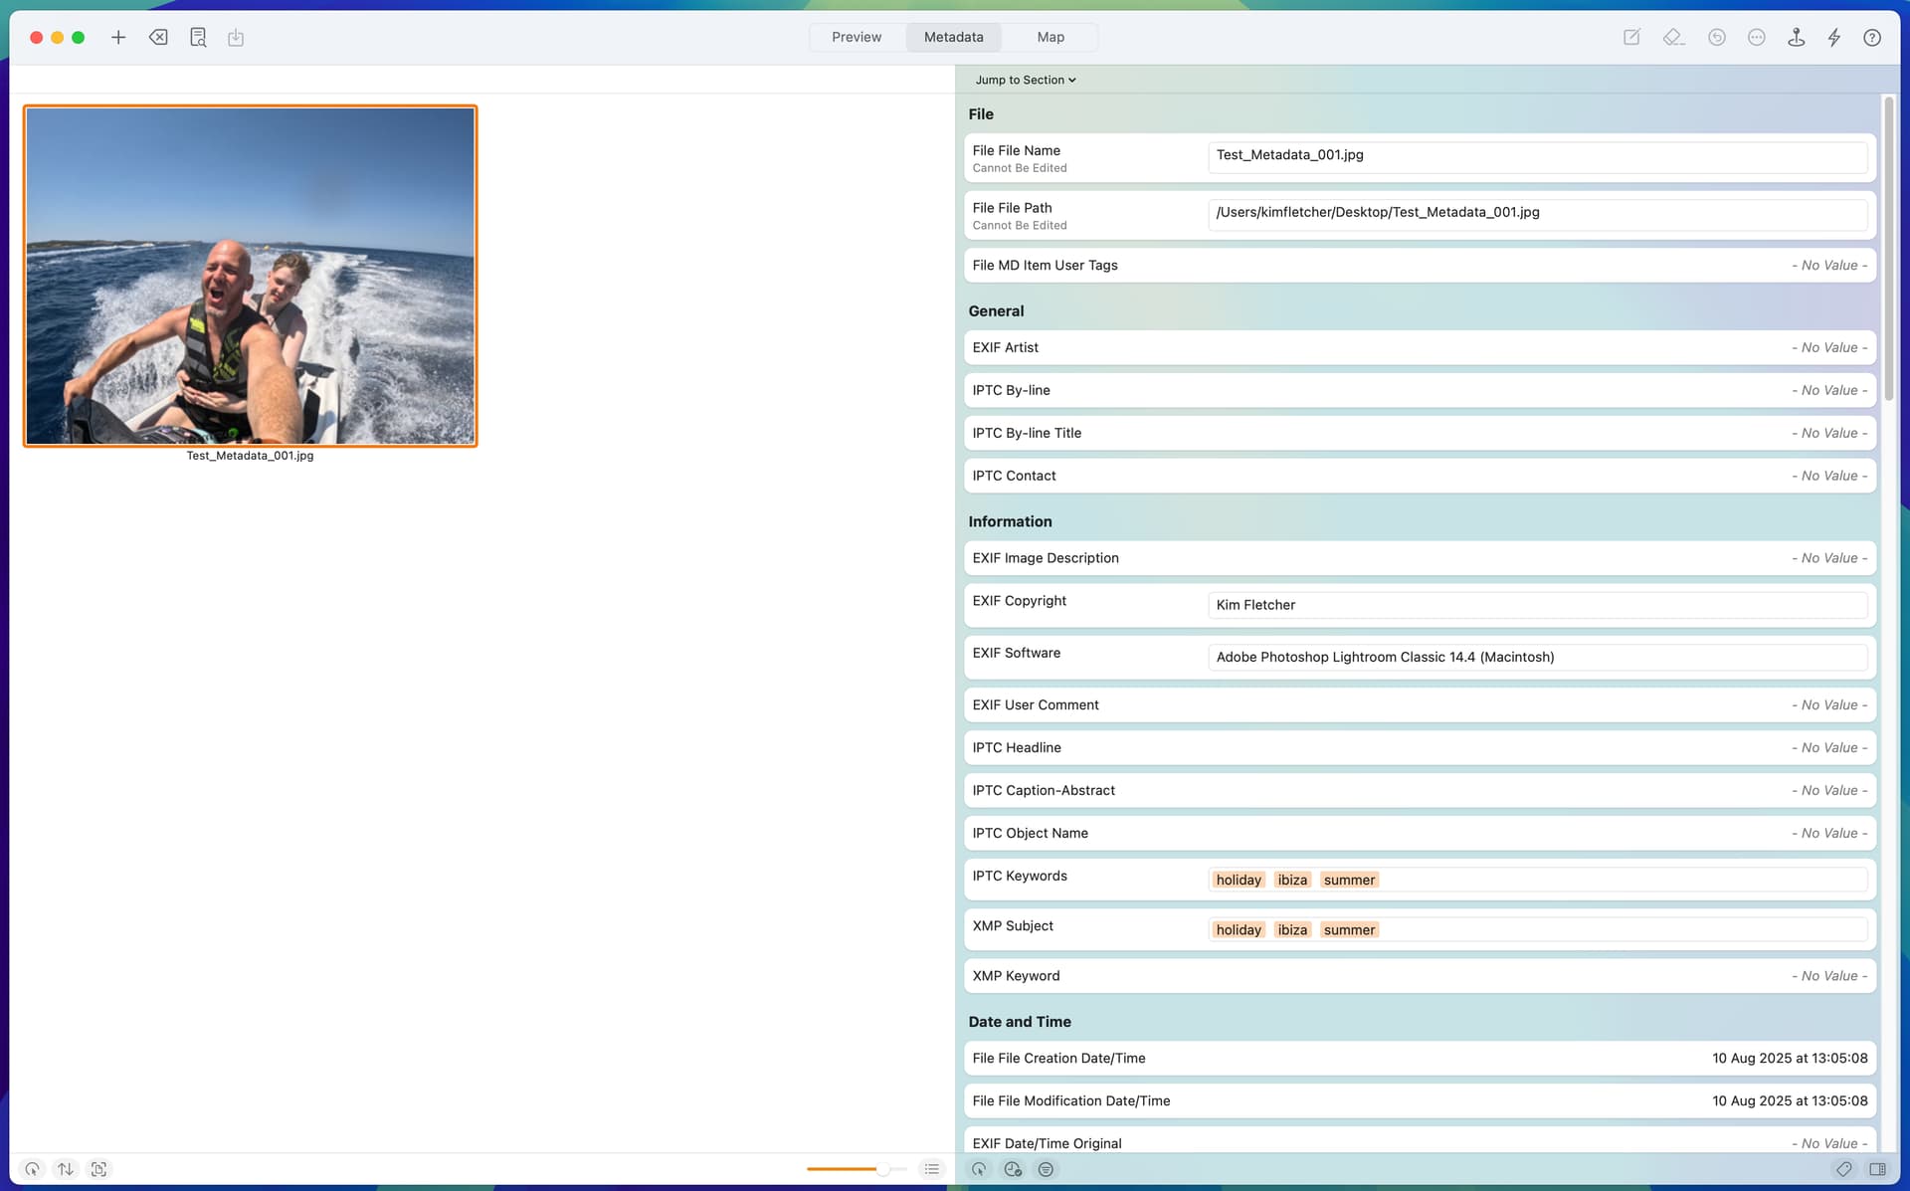Click the eraser icon in toolbar
This screenshot has width=1910, height=1191.
pos(1673,37)
